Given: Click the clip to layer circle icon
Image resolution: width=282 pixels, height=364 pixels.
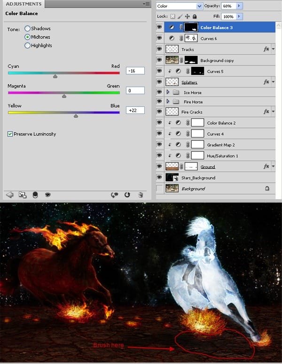Looking at the screenshot, I should [35, 195].
